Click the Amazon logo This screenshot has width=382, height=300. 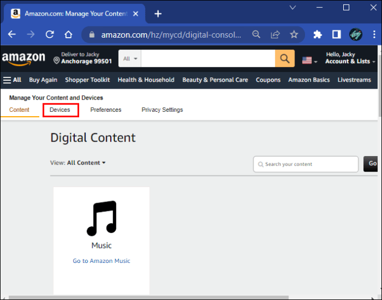point(24,58)
